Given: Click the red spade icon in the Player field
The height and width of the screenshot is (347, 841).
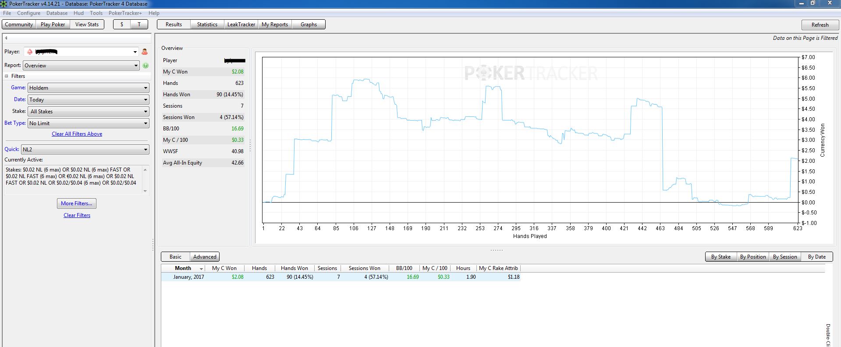Looking at the screenshot, I should click(x=30, y=52).
